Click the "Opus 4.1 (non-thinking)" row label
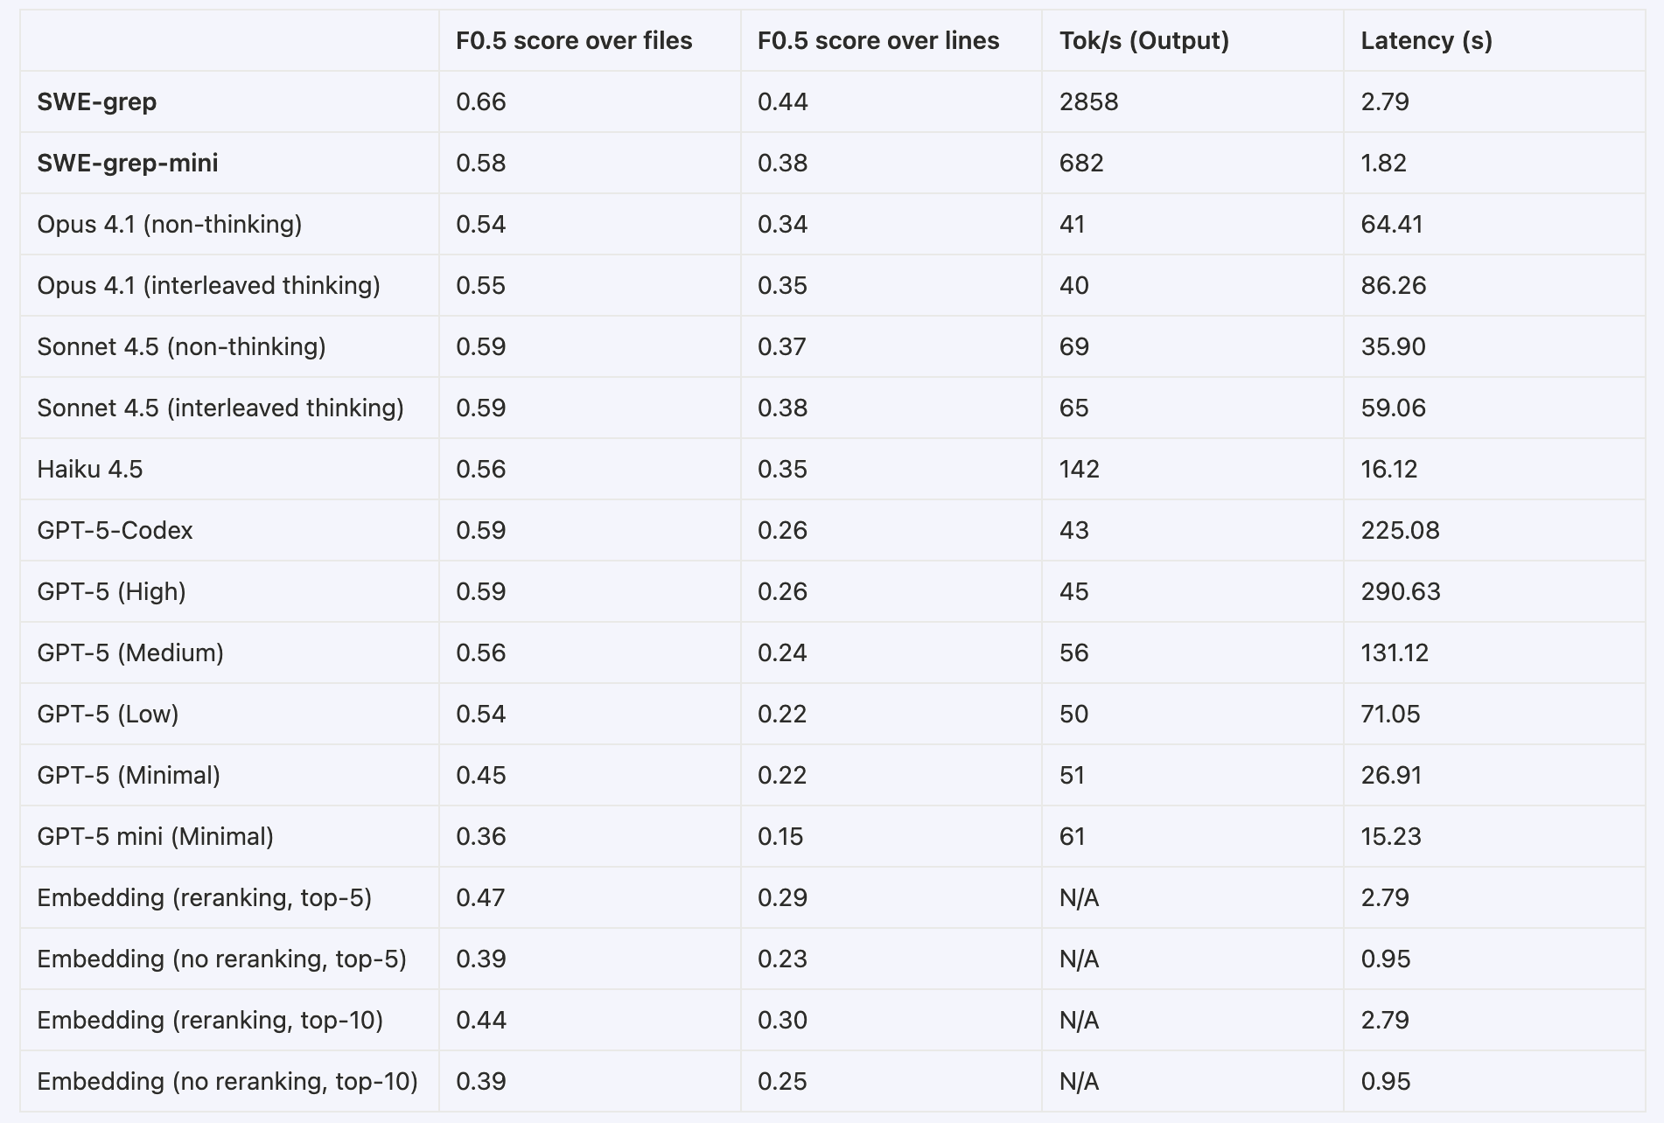 170,225
